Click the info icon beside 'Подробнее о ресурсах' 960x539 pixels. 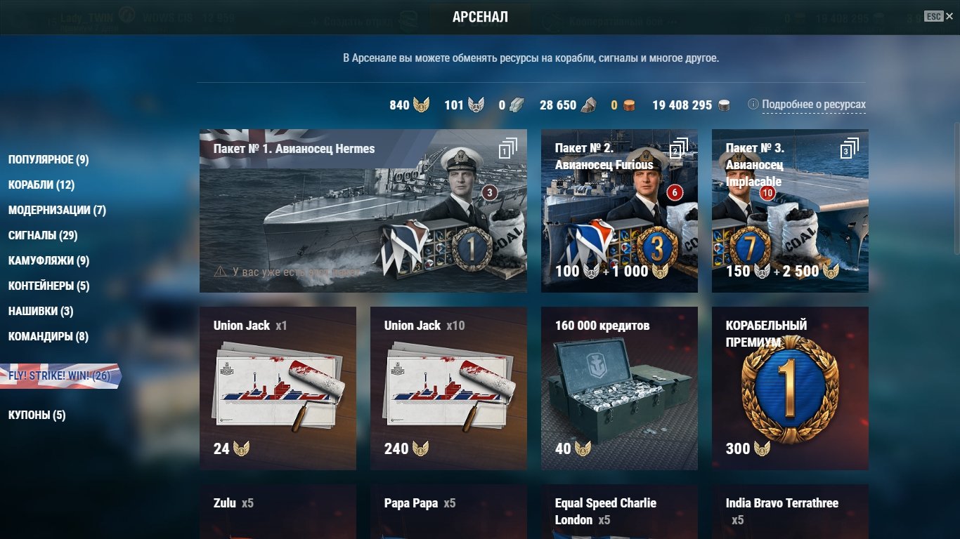pyautogui.click(x=753, y=105)
